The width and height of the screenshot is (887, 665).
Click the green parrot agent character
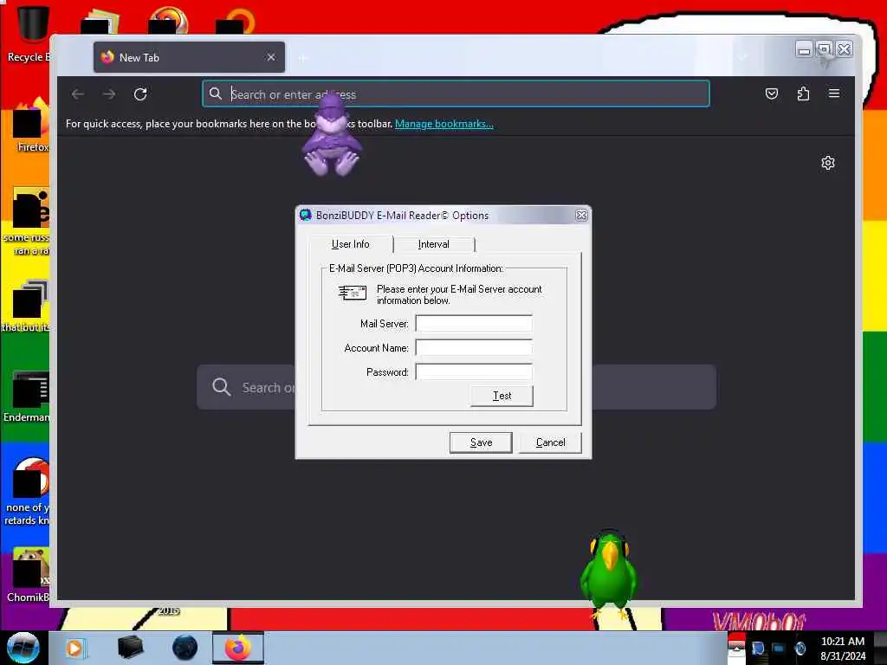pyautogui.click(x=609, y=577)
